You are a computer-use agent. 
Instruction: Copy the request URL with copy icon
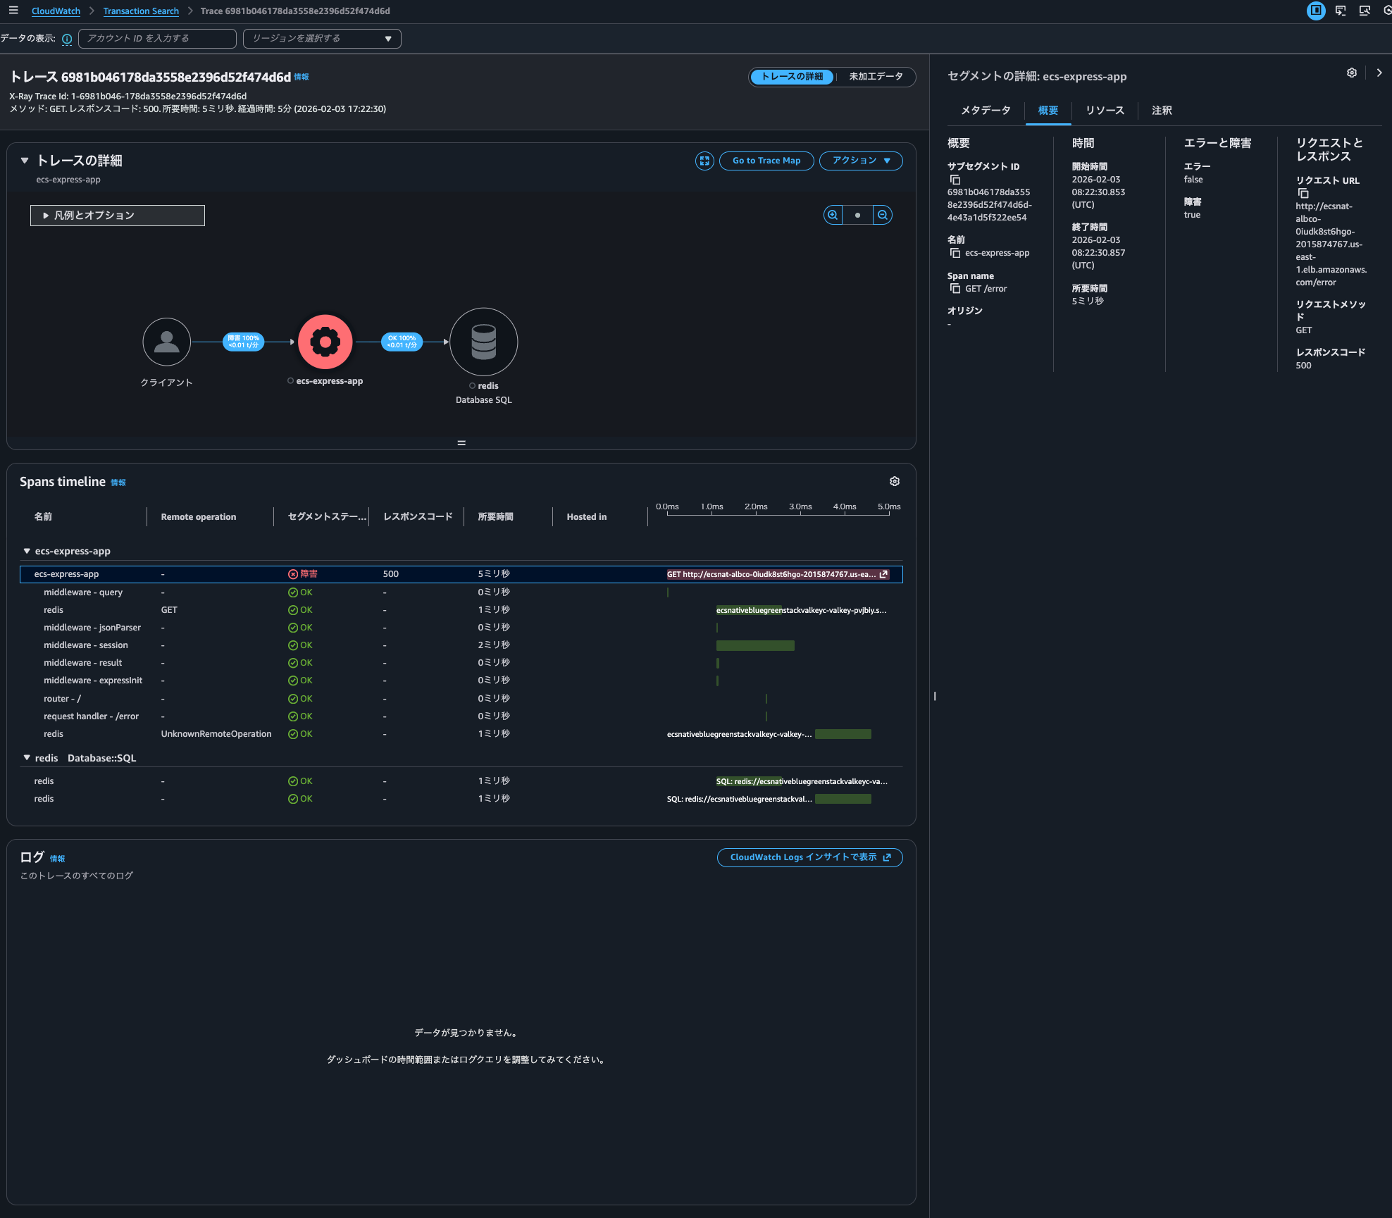(1303, 193)
